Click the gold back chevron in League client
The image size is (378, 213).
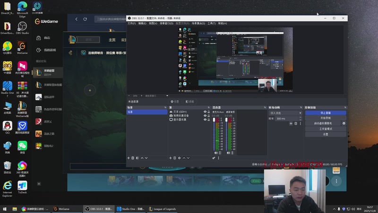coord(70,53)
